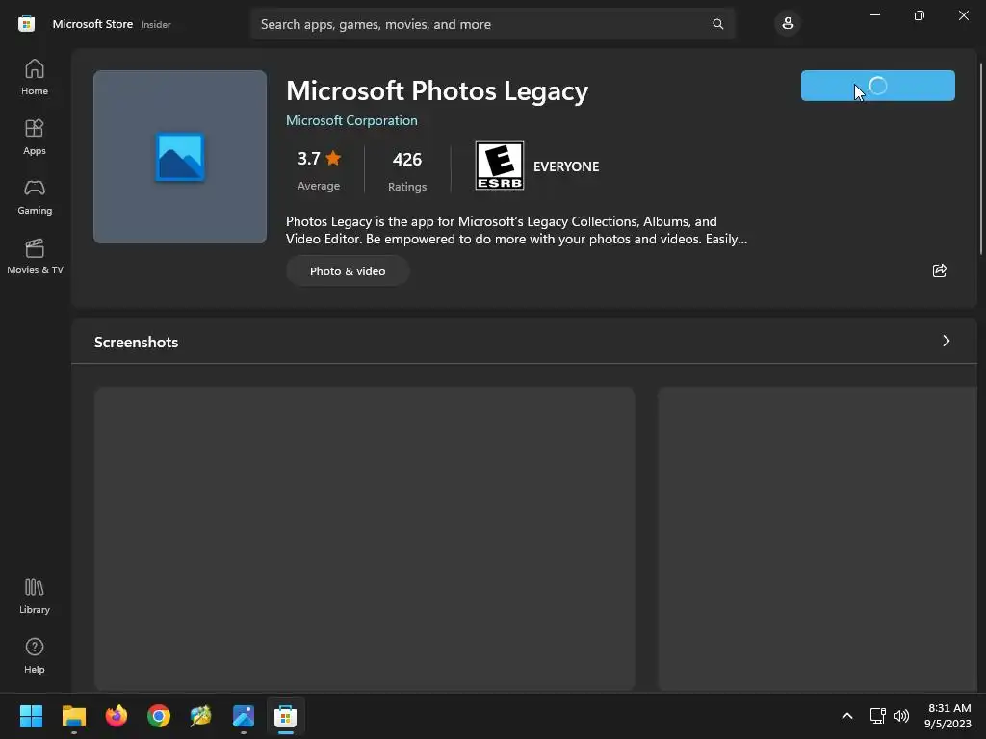Click the loading install button
This screenshot has width=986, height=739.
[878, 86]
